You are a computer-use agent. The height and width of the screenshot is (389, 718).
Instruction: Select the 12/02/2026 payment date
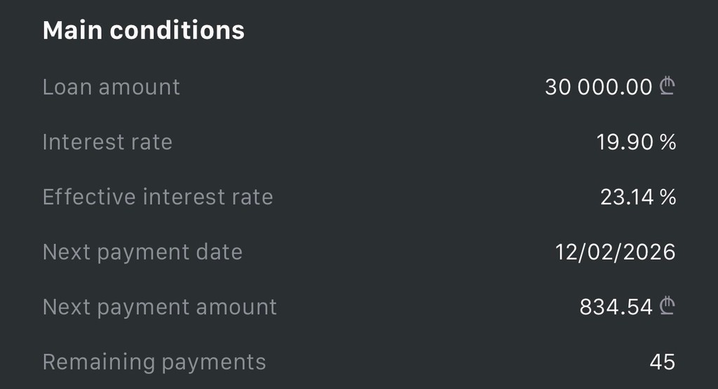click(615, 252)
